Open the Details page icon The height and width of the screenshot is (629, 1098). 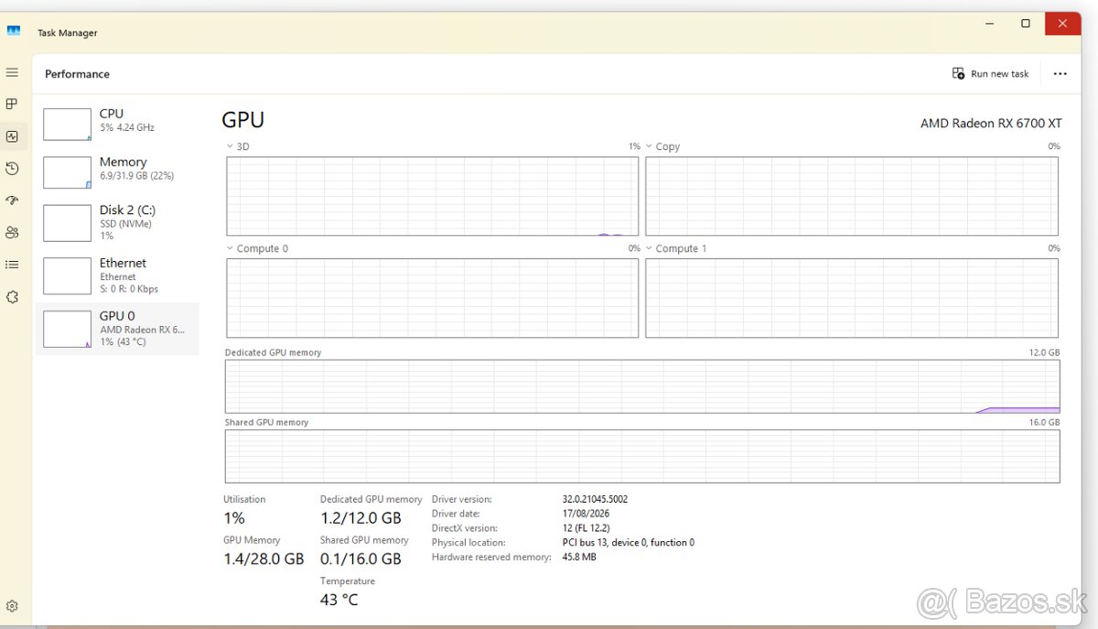pyautogui.click(x=12, y=265)
